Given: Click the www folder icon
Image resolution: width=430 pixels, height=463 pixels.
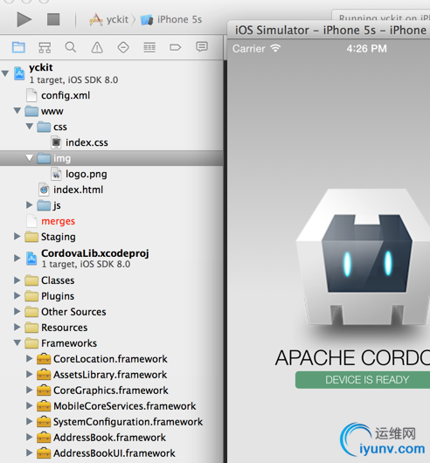Looking at the screenshot, I should click(31, 111).
